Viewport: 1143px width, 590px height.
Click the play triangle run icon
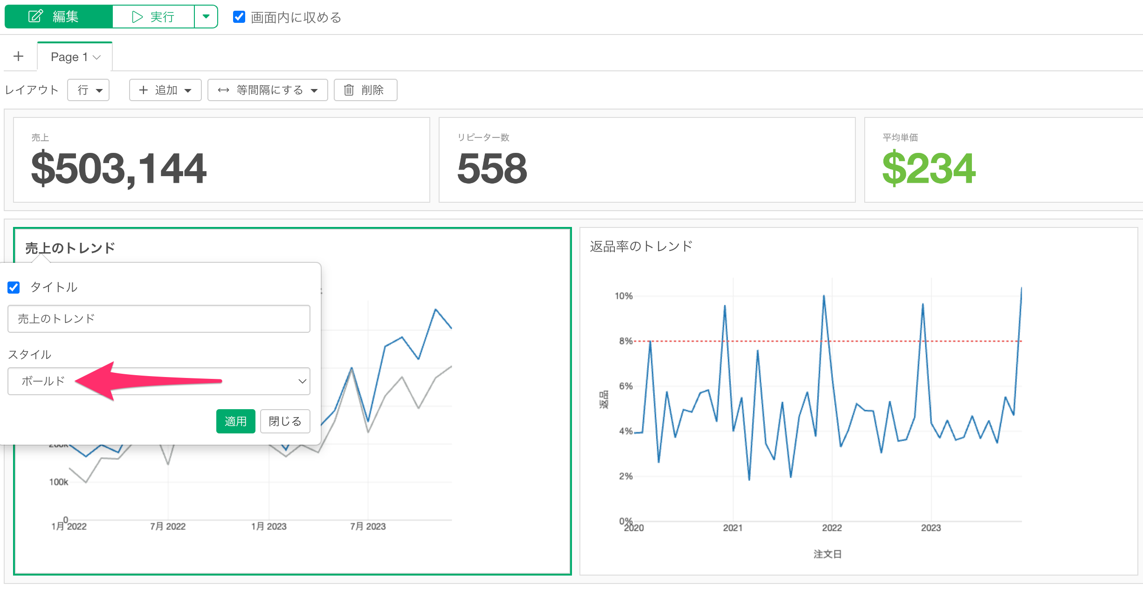(x=137, y=17)
